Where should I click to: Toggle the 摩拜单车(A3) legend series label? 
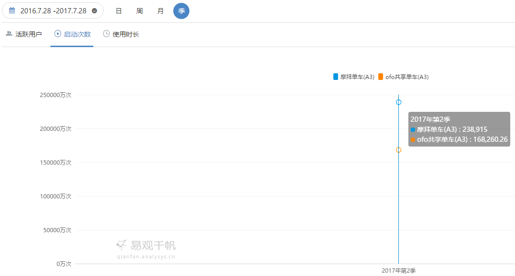point(357,77)
